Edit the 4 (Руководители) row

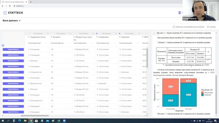pos(13,100)
